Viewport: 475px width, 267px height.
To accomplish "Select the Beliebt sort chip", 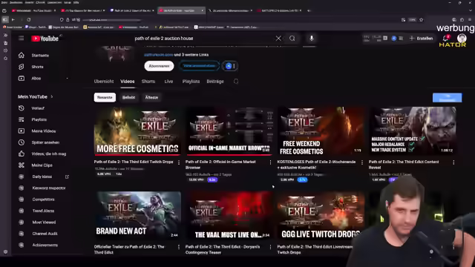I will pos(128,97).
